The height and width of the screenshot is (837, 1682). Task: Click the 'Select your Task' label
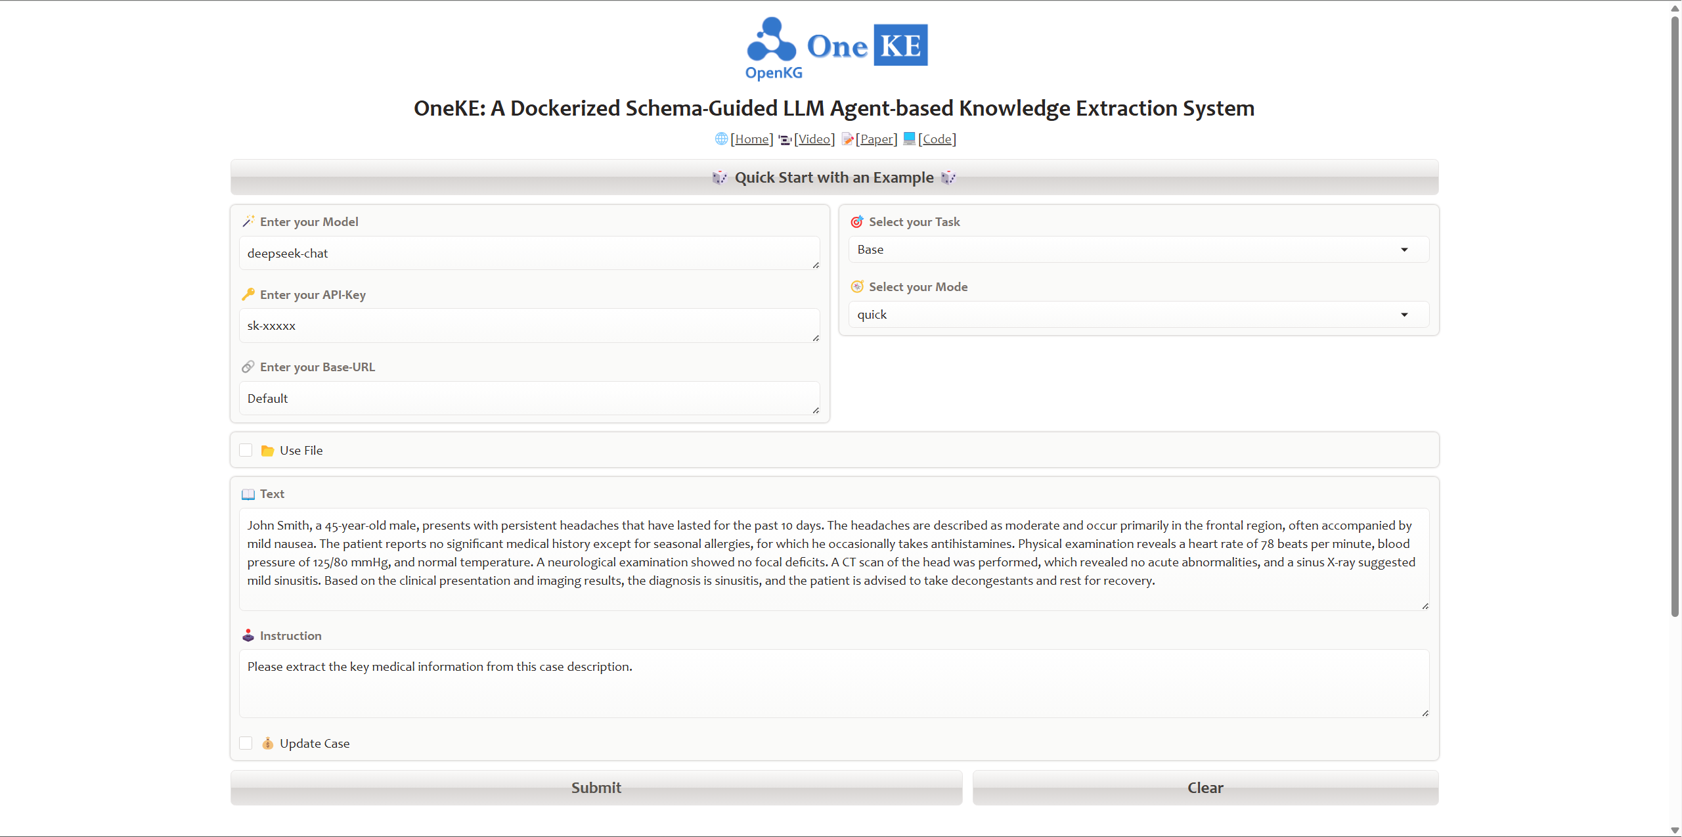click(914, 221)
